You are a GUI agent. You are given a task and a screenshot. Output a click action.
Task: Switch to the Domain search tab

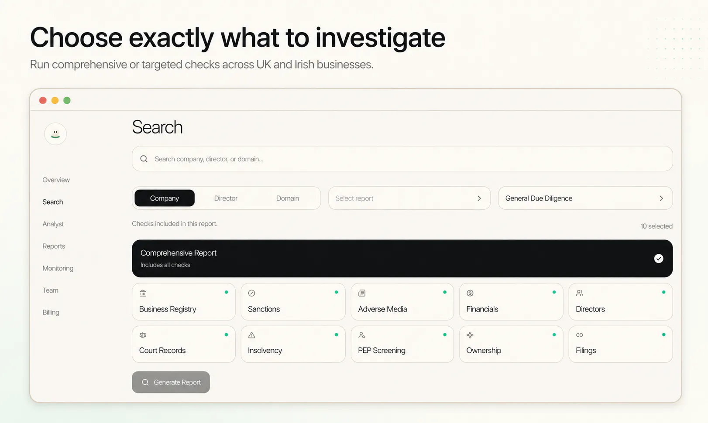288,198
